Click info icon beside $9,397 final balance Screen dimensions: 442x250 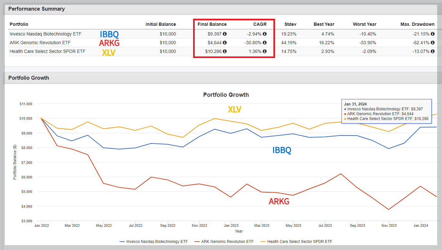(x=225, y=34)
